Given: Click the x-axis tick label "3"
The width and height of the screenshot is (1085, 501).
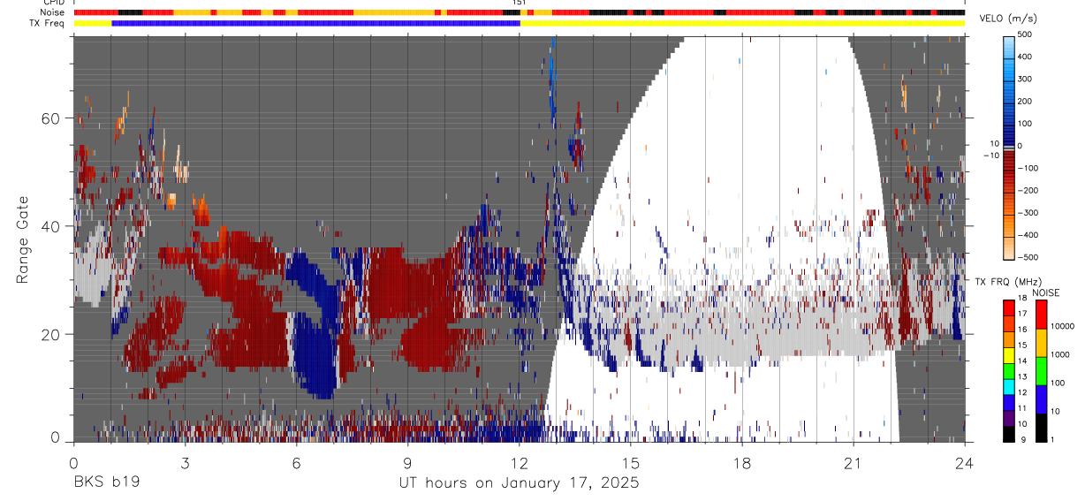Looking at the screenshot, I should tap(185, 463).
